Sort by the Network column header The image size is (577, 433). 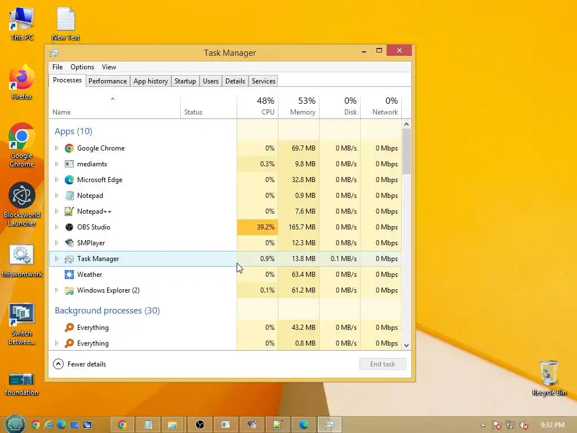(381, 107)
